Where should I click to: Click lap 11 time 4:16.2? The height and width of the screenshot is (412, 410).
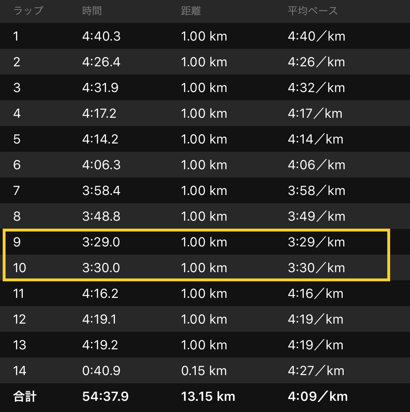click(x=100, y=294)
